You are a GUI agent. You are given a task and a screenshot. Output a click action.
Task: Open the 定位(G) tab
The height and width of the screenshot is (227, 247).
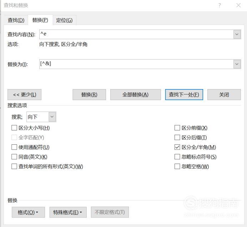click(x=64, y=20)
